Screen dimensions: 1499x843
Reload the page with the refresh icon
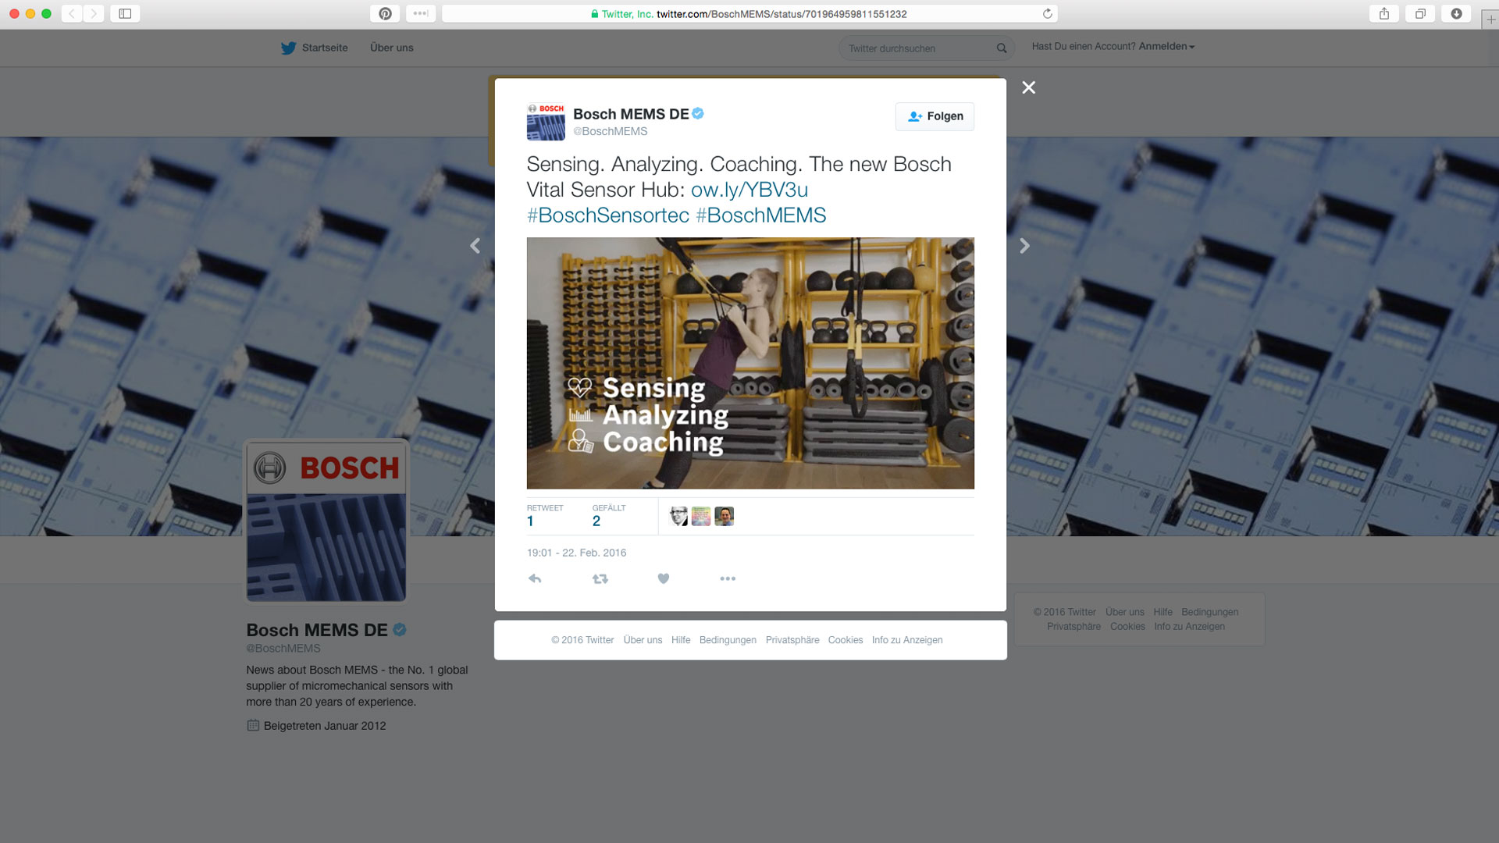[1048, 13]
